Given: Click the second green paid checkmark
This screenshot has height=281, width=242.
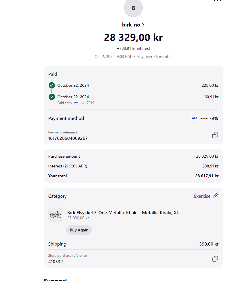Looking at the screenshot, I should point(52,97).
